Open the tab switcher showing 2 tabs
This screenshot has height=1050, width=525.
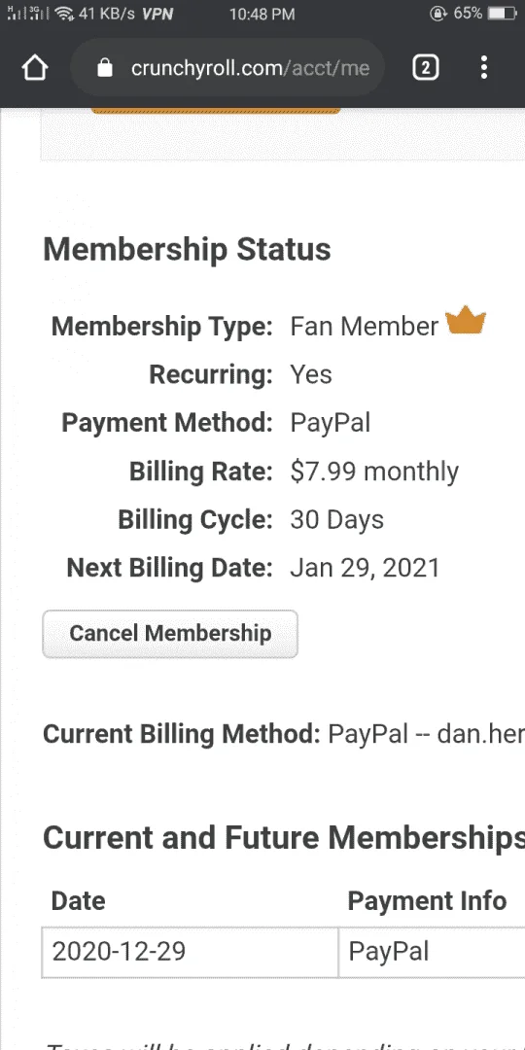pyautogui.click(x=426, y=68)
